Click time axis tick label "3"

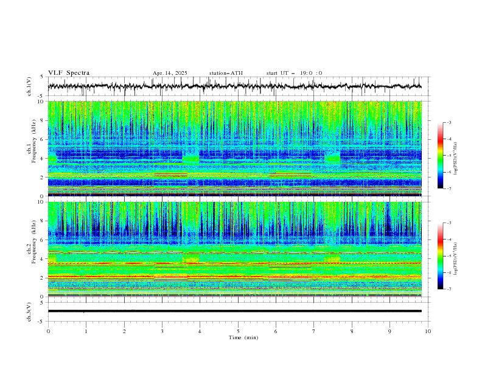[x=162, y=331]
